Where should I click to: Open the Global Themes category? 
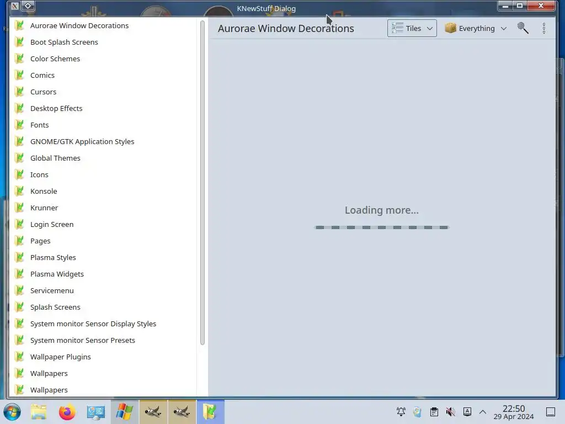click(x=103, y=158)
